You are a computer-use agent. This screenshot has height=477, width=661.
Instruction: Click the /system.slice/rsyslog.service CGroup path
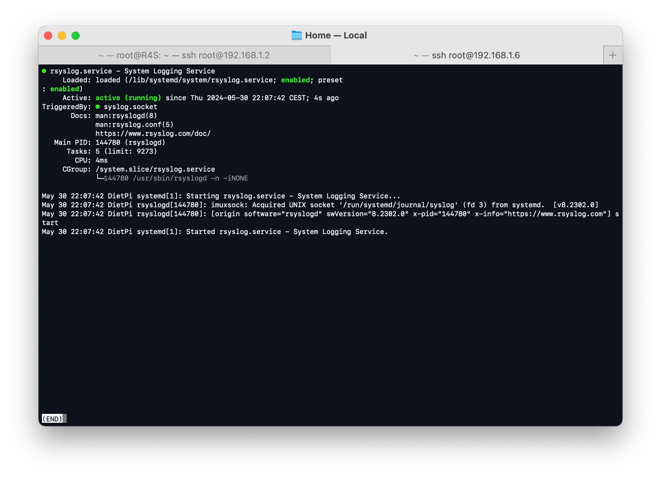tap(155, 169)
